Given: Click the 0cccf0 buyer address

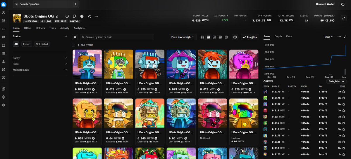Looking at the screenshot, I should [323, 154].
